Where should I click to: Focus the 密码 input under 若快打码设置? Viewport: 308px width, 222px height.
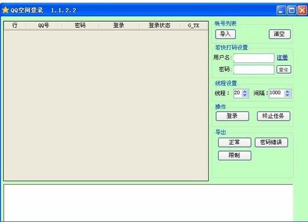click(254, 70)
